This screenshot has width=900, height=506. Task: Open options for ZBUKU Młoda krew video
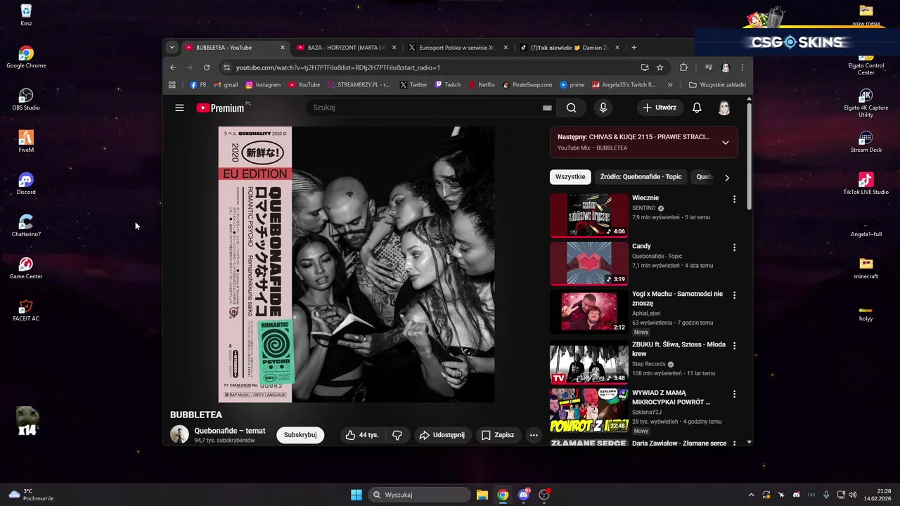(734, 346)
